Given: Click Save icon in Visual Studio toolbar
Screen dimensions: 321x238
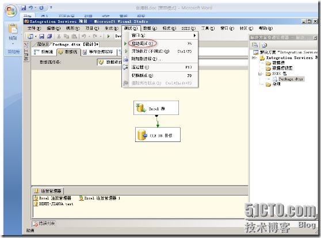Looking at the screenshot, I should [42, 36].
